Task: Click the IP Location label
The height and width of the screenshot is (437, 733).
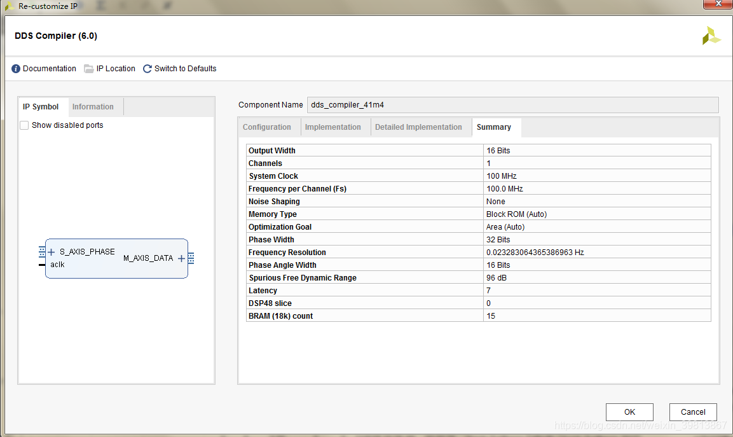Action: pos(116,69)
